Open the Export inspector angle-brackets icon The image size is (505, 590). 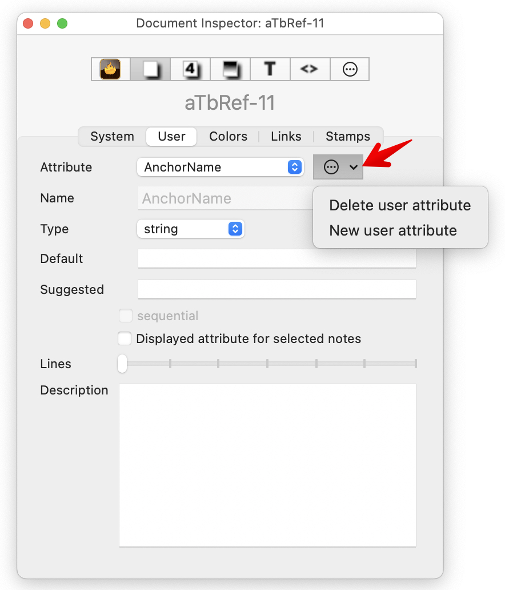[x=309, y=70]
